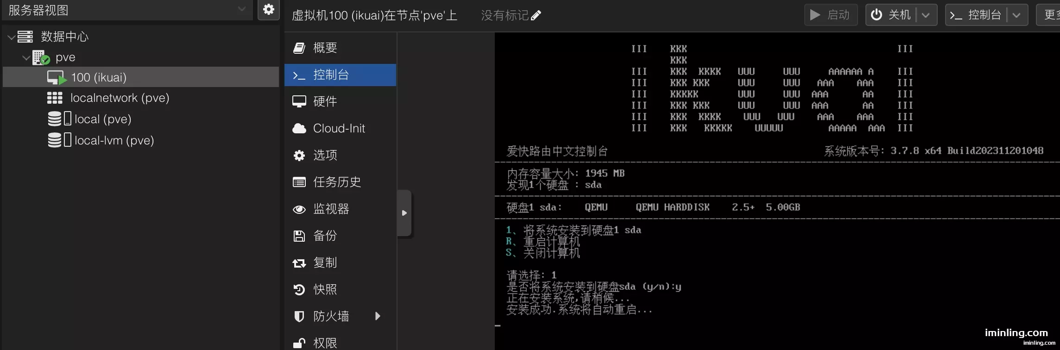
Task: Open the 服务器视图 view selector dropdown
Action: pos(127,10)
